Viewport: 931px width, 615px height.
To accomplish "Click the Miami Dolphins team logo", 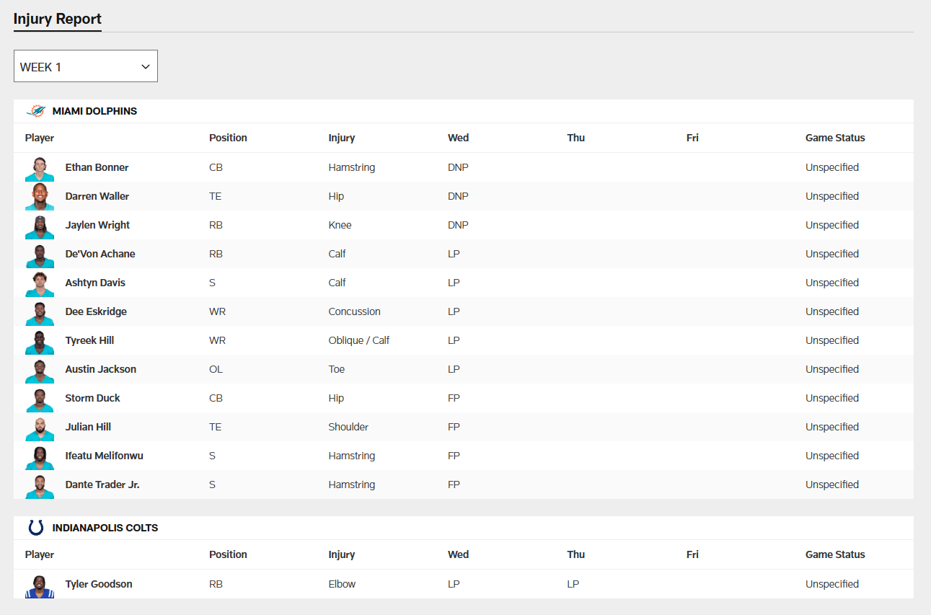I will coord(36,111).
